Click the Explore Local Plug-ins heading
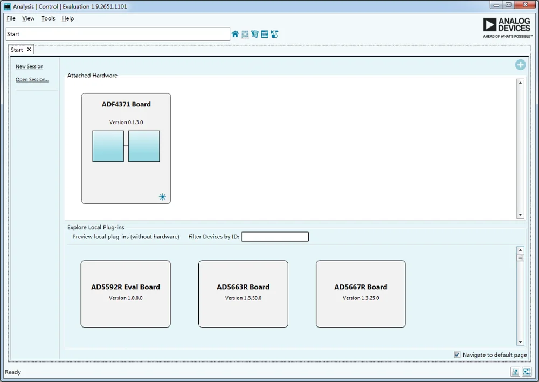 (x=95, y=227)
